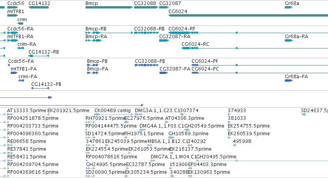Select transcript CG6024-RF
The height and width of the screenshot is (178, 328).
tap(182, 29)
